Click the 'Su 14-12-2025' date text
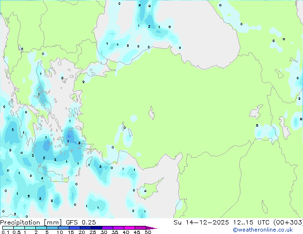303x234 pixels. pos(201,223)
